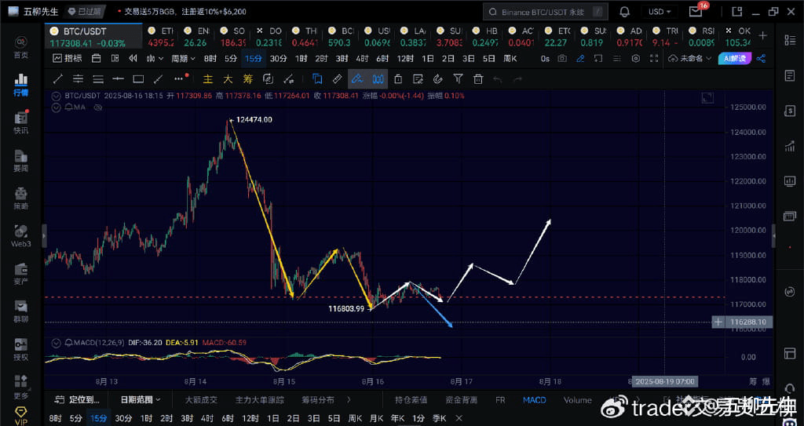Delete drawings with the trash icon
The width and height of the screenshot is (804, 426).
[478, 79]
